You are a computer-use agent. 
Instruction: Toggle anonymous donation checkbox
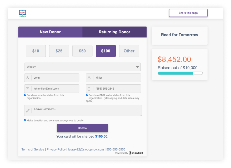(25, 120)
